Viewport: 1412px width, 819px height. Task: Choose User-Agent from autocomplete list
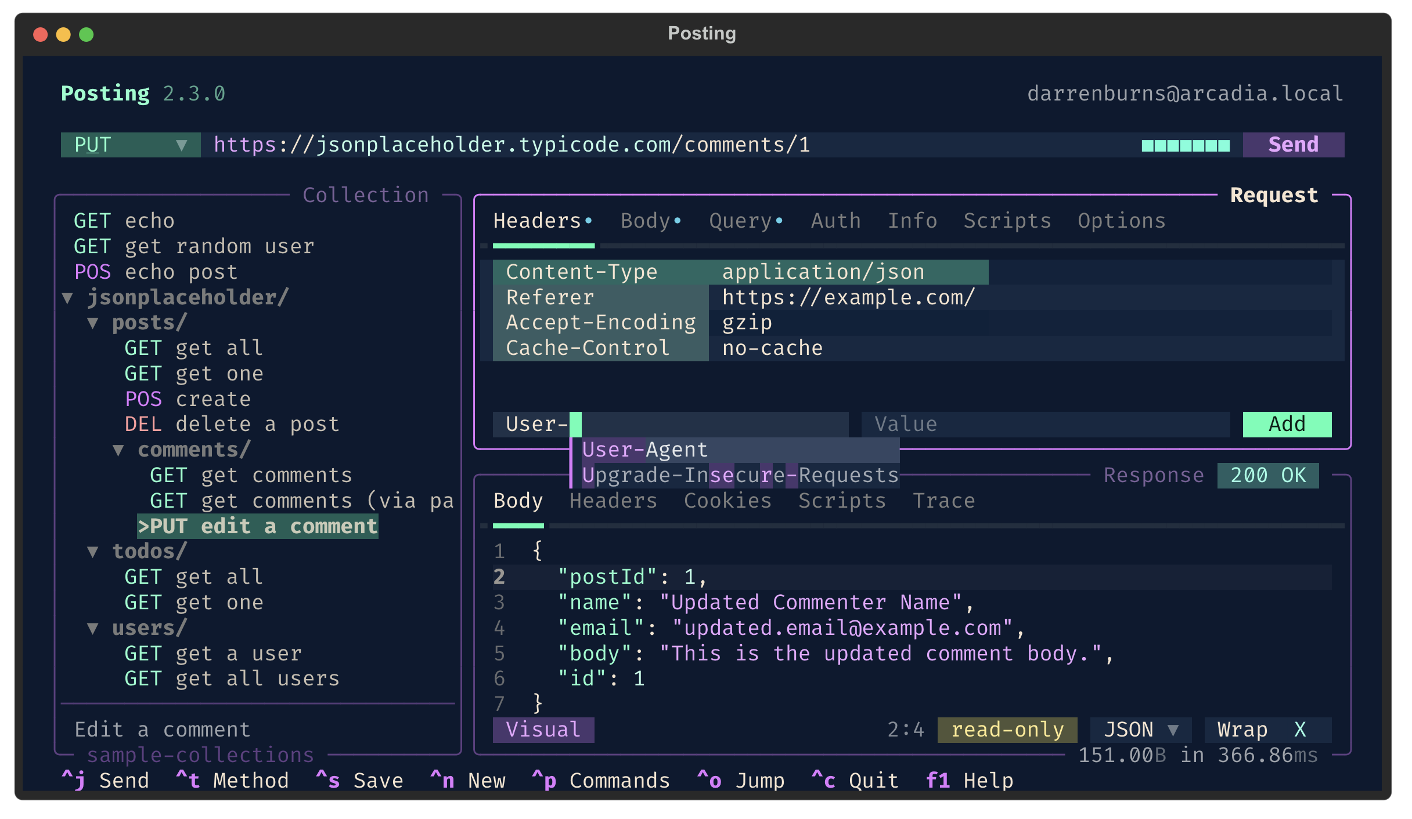(x=740, y=450)
